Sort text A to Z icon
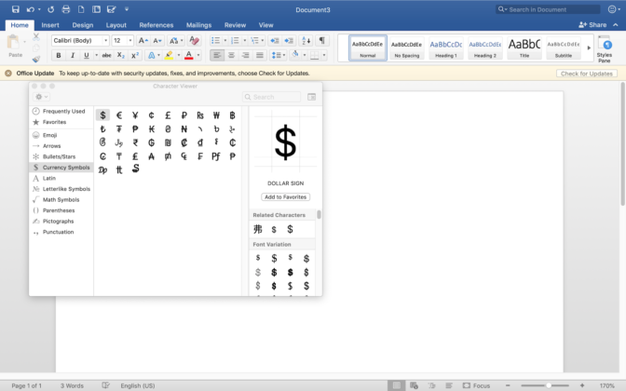Screen dimensions: 626x391 point(306,40)
